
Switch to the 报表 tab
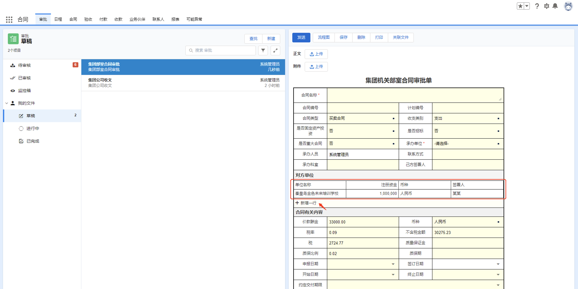pyautogui.click(x=175, y=19)
